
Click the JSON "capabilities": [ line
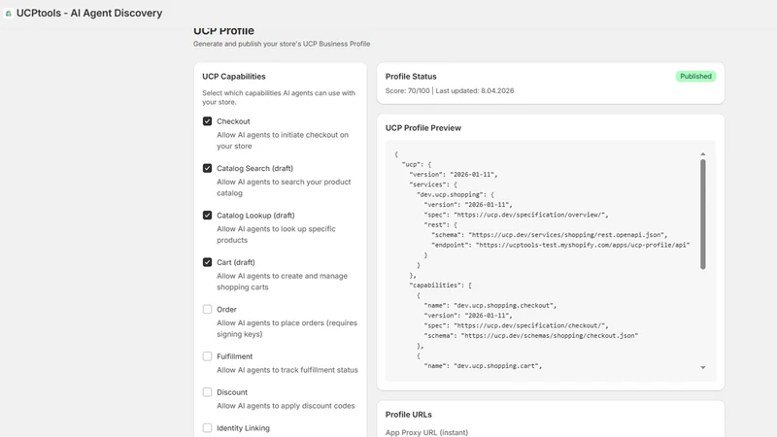coord(441,286)
